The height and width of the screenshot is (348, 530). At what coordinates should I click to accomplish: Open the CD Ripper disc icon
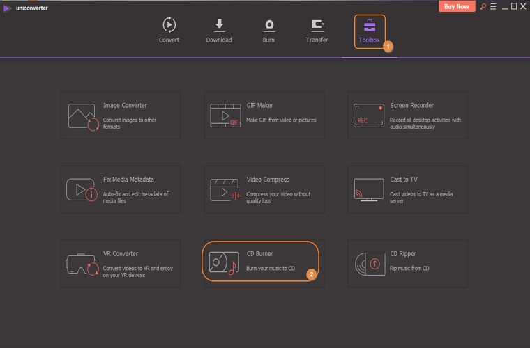point(369,264)
